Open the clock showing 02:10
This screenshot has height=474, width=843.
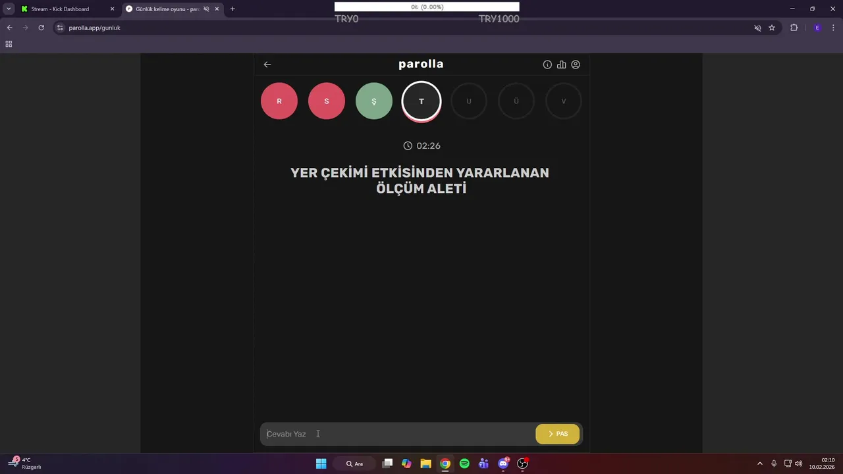pyautogui.click(x=823, y=463)
